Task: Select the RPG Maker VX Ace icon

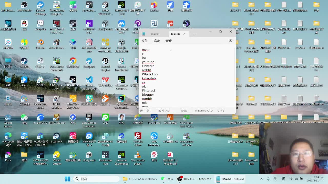Action: pos(186,139)
